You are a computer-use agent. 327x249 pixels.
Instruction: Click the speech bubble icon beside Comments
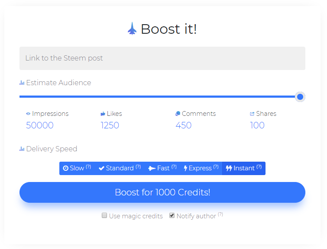tap(178, 114)
